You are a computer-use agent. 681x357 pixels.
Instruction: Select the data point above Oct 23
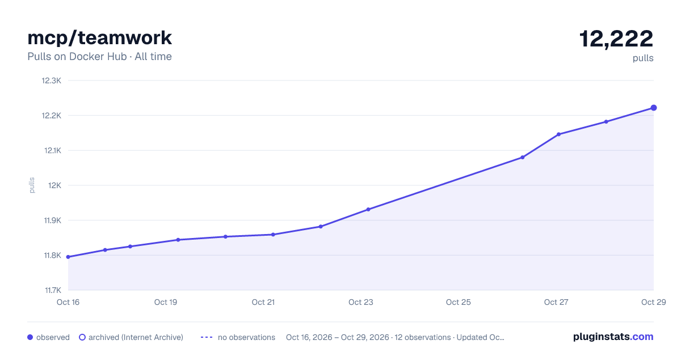pos(368,209)
